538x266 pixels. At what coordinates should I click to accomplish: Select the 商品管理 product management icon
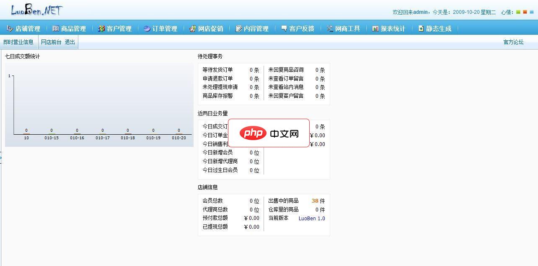pos(55,29)
